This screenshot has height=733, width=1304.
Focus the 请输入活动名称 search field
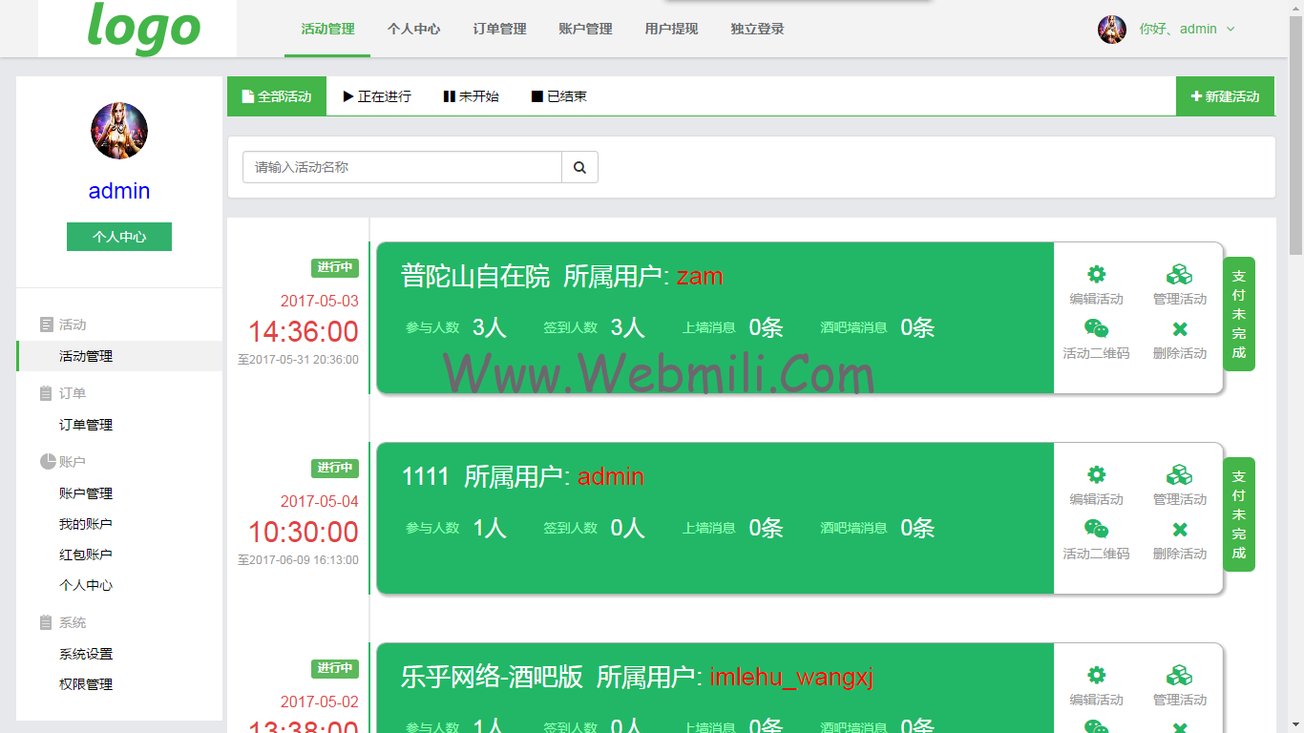point(402,167)
